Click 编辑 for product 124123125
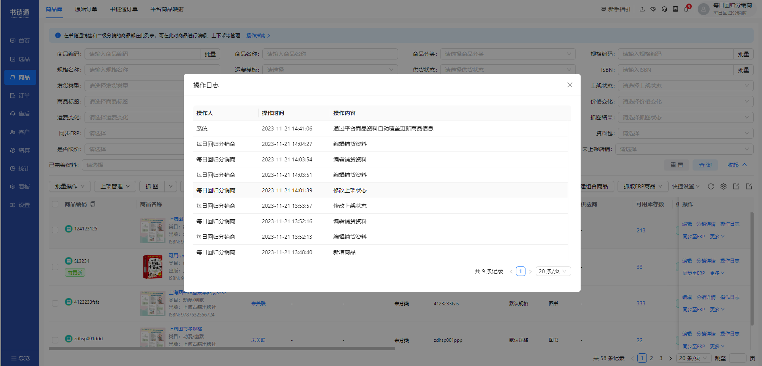Screen dimensions: 762x366 tap(687, 224)
